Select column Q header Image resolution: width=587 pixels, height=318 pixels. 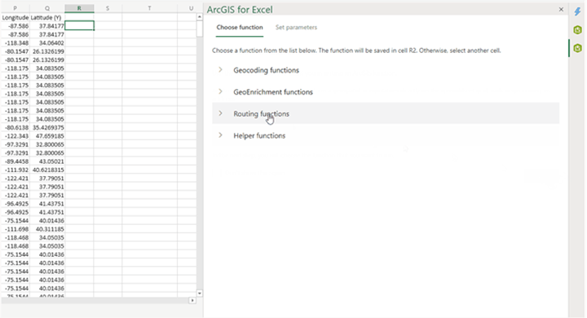coord(47,8)
